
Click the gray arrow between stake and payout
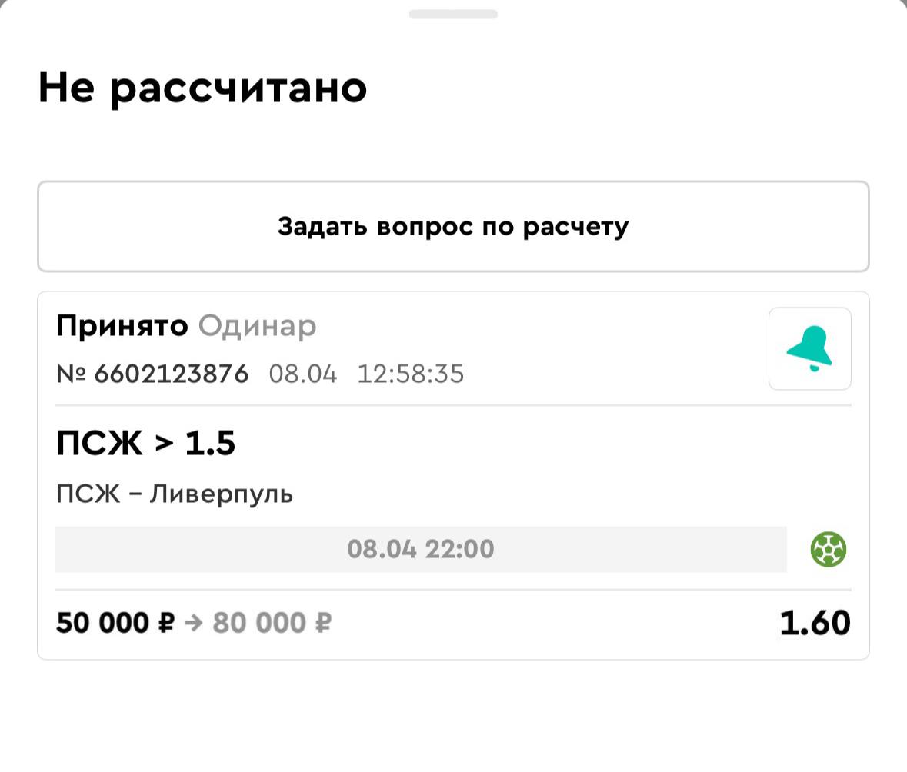click(194, 623)
